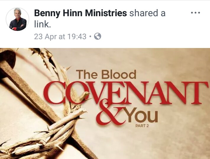
Task: Click the "shared a" text in the header
Action: coord(148,13)
